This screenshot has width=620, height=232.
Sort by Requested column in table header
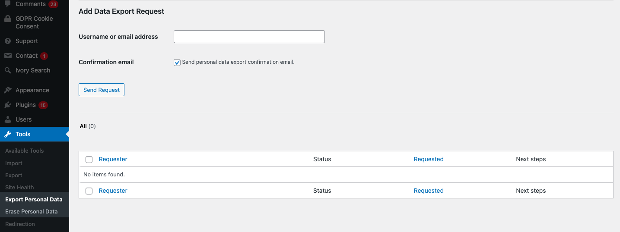pyautogui.click(x=429, y=159)
